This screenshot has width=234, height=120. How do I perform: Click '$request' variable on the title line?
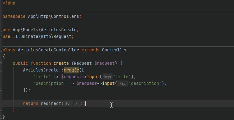[71, 77]
